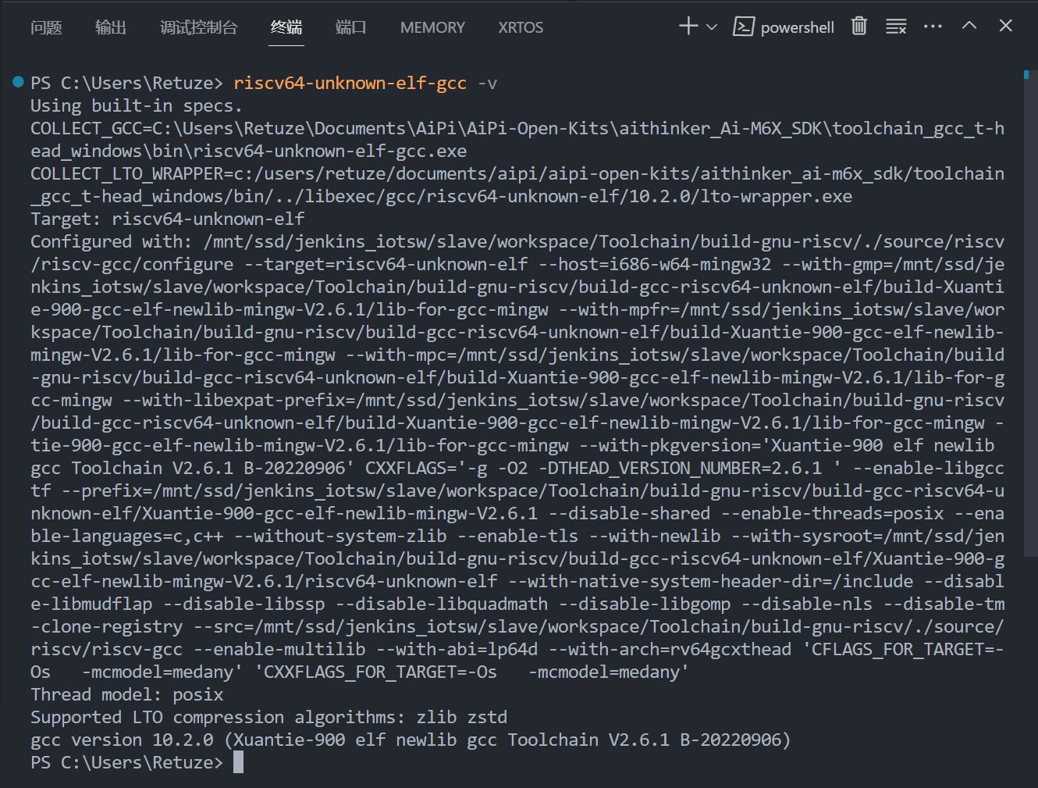Click the blue command status dot
1038x788 pixels.
[x=19, y=82]
